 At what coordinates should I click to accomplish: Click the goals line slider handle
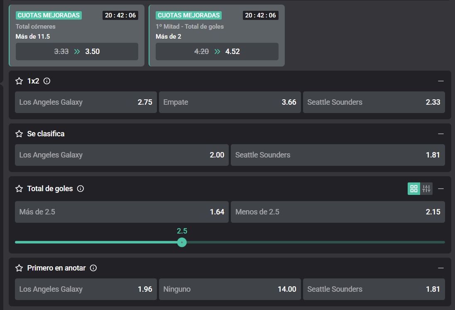click(x=182, y=242)
